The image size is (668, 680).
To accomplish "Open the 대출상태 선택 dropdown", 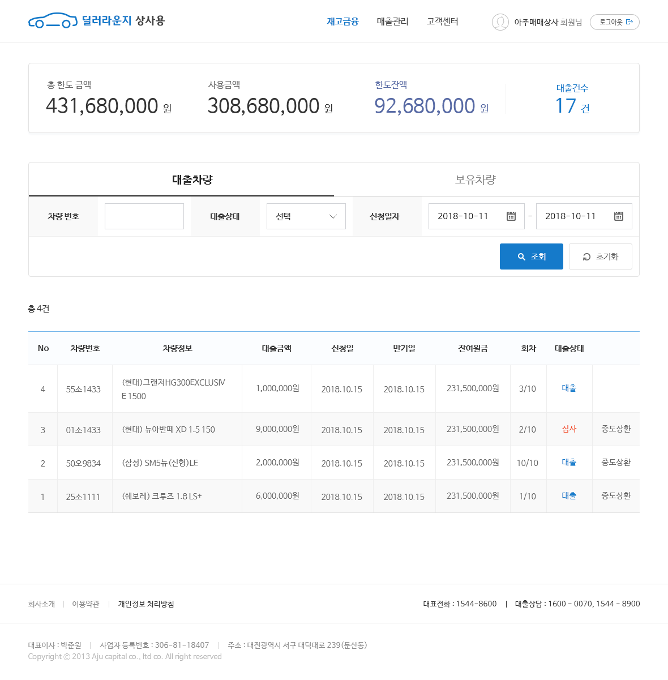I will [x=306, y=216].
